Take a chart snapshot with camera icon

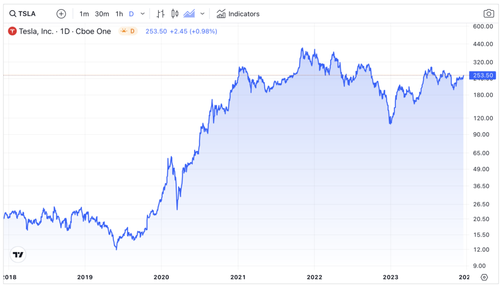click(489, 13)
